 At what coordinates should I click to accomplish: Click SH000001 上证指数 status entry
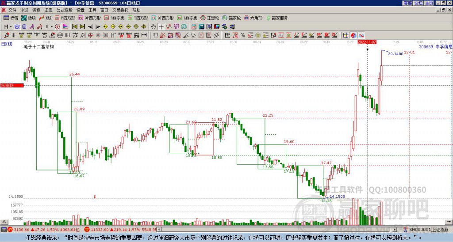[x=429, y=230]
